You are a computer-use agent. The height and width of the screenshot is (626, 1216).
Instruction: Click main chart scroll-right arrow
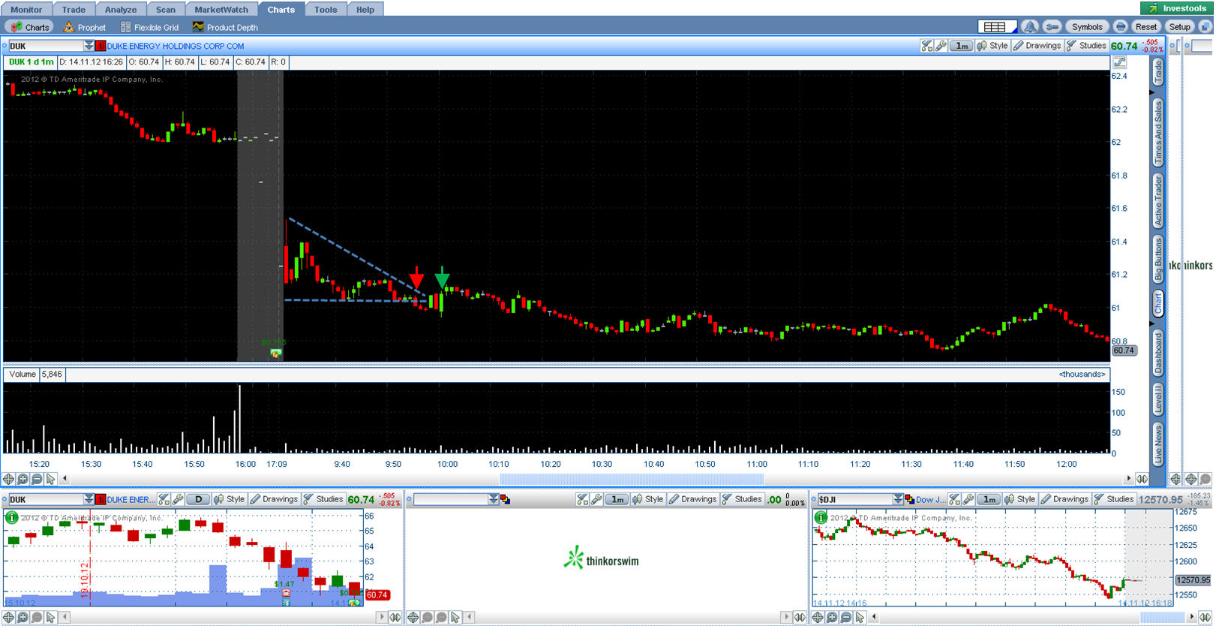[1128, 479]
